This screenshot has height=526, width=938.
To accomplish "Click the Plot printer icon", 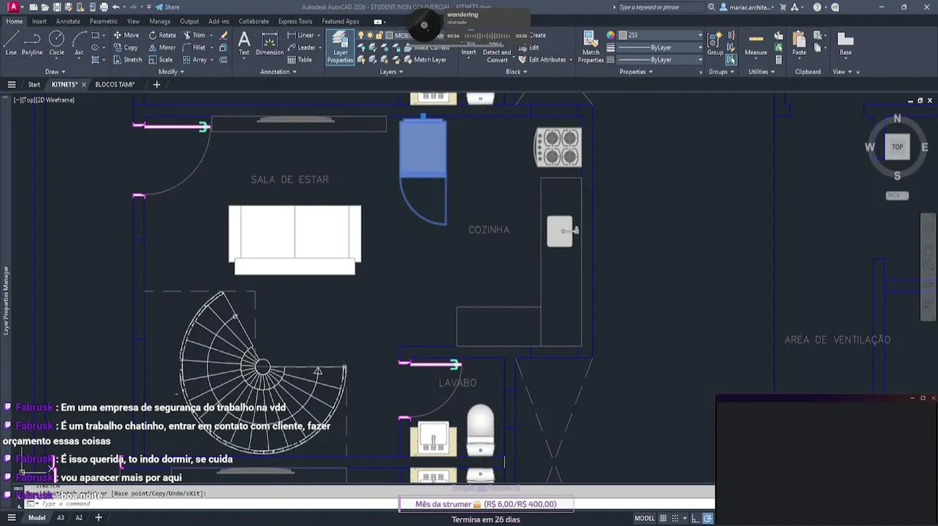I will (x=103, y=7).
